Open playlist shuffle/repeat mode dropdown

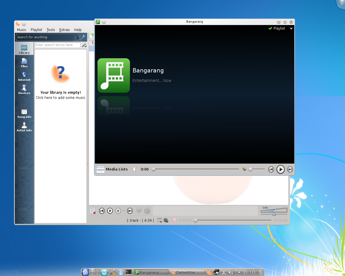160,220
